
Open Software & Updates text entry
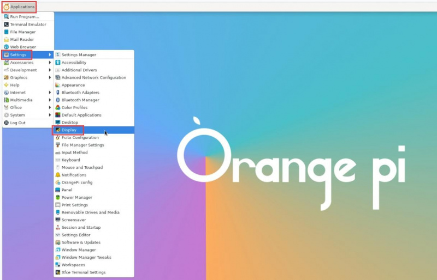pos(81,242)
